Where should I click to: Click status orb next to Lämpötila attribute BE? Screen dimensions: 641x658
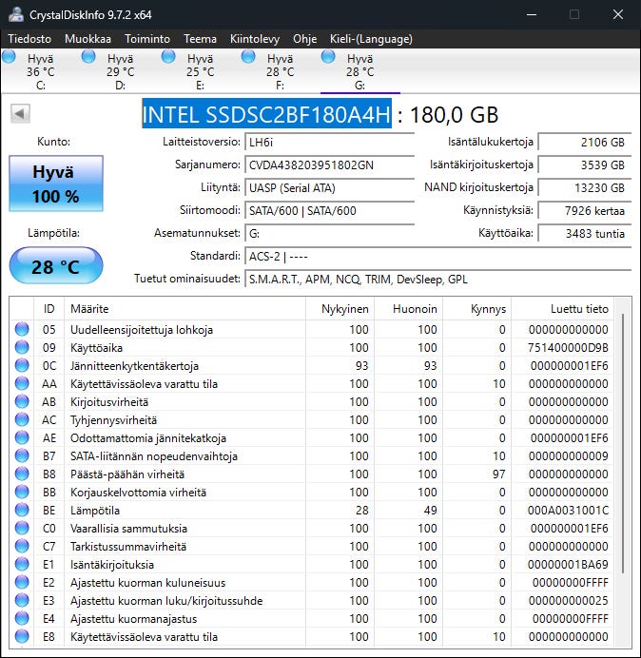coord(22,511)
